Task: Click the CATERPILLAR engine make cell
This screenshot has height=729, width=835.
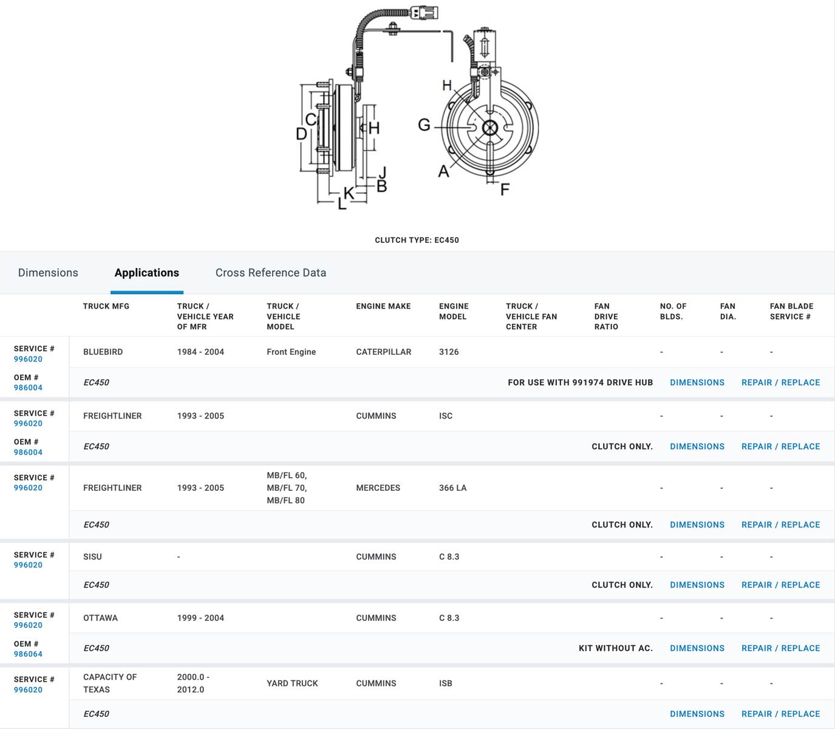Action: [383, 352]
